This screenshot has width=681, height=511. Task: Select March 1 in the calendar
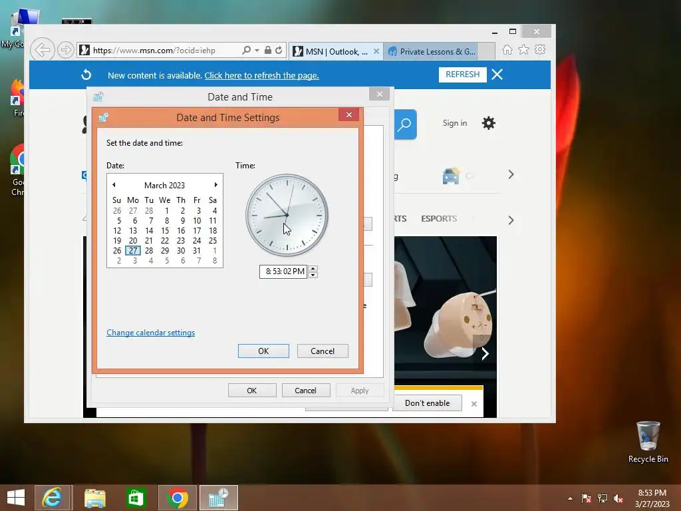pyautogui.click(x=166, y=211)
